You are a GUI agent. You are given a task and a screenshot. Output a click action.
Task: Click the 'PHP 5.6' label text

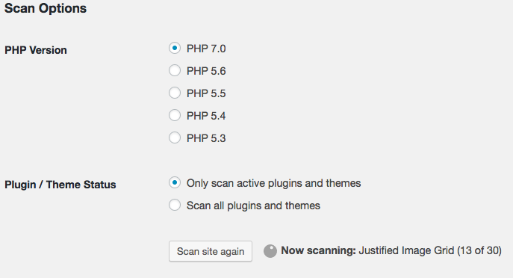click(x=206, y=71)
